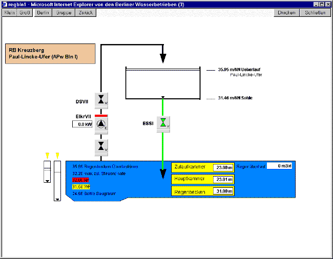Select the ElkrVII pump icon
The image size is (333, 259).
point(101,124)
